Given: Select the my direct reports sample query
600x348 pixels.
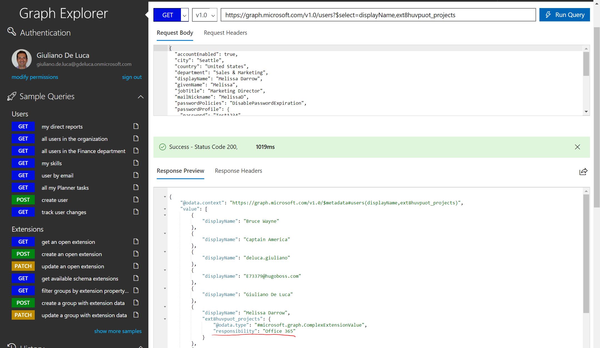Looking at the screenshot, I should tap(62, 127).
